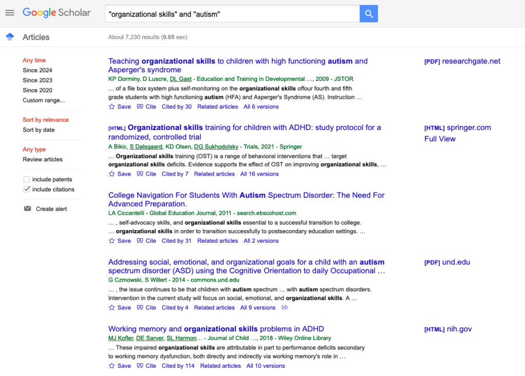Screen dimensions: 525x376
Task: Click into the search query field
Action: click(x=231, y=14)
